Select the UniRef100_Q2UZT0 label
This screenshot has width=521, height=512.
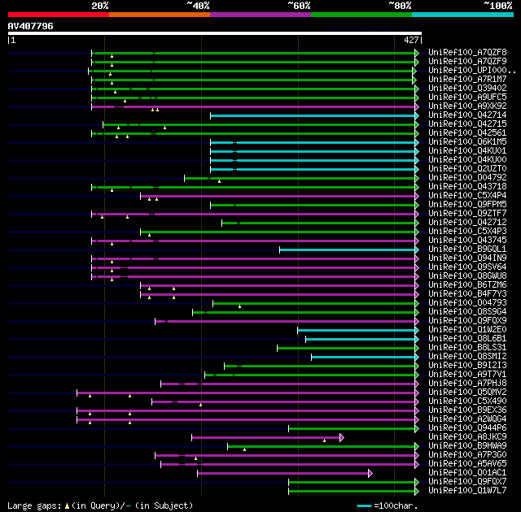click(x=467, y=169)
